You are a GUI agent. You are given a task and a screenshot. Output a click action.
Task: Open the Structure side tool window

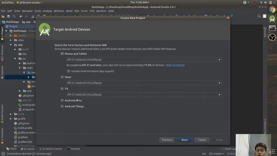point(2,53)
